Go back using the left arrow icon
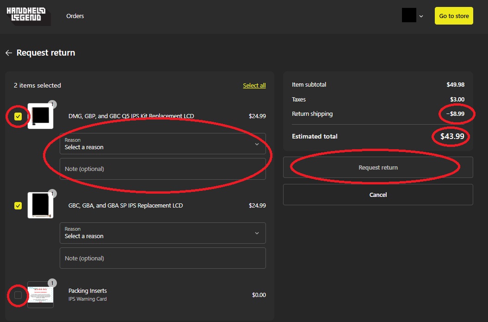The height and width of the screenshot is (322, 488). (9, 53)
